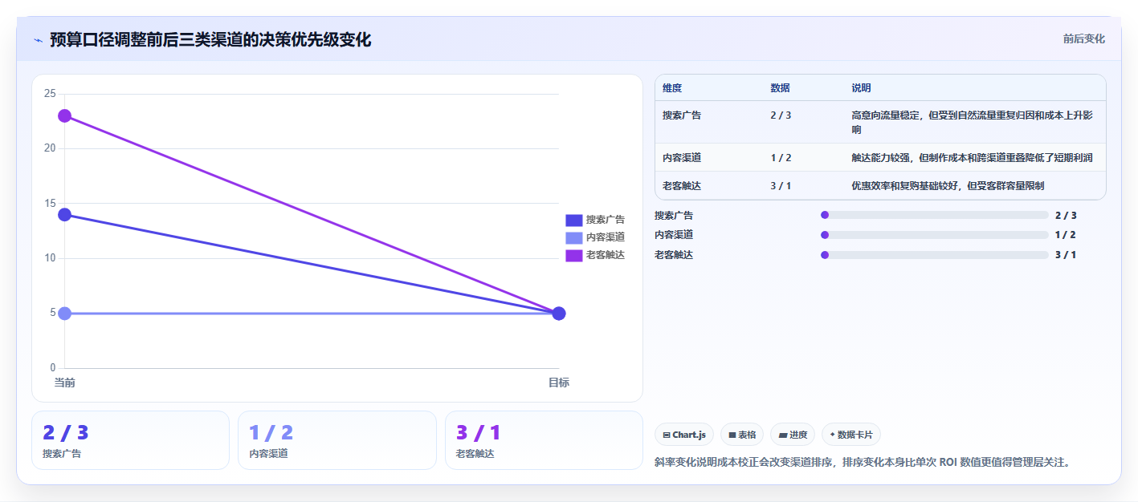Click the icon inside 表格 chip

coord(732,435)
